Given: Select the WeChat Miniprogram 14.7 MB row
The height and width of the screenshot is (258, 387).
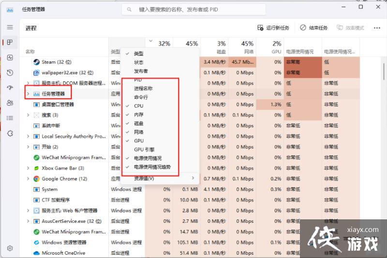Looking at the screenshot, I should pos(190,232).
